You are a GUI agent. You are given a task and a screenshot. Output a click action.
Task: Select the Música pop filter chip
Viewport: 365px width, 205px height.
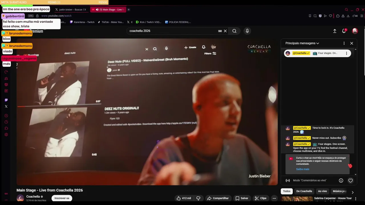coord(340,191)
